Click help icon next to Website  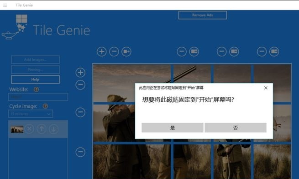pyautogui.click(x=36, y=89)
